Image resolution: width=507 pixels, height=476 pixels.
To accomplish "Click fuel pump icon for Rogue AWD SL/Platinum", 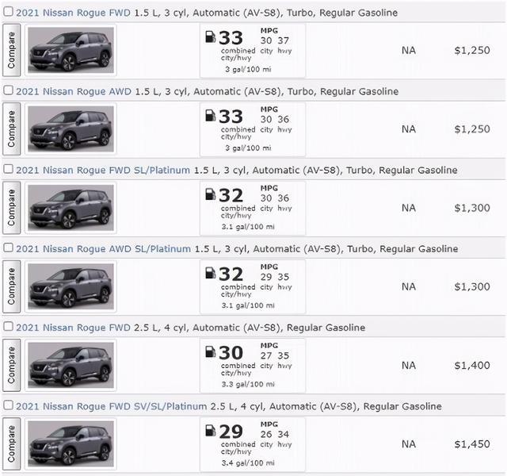I will [211, 273].
